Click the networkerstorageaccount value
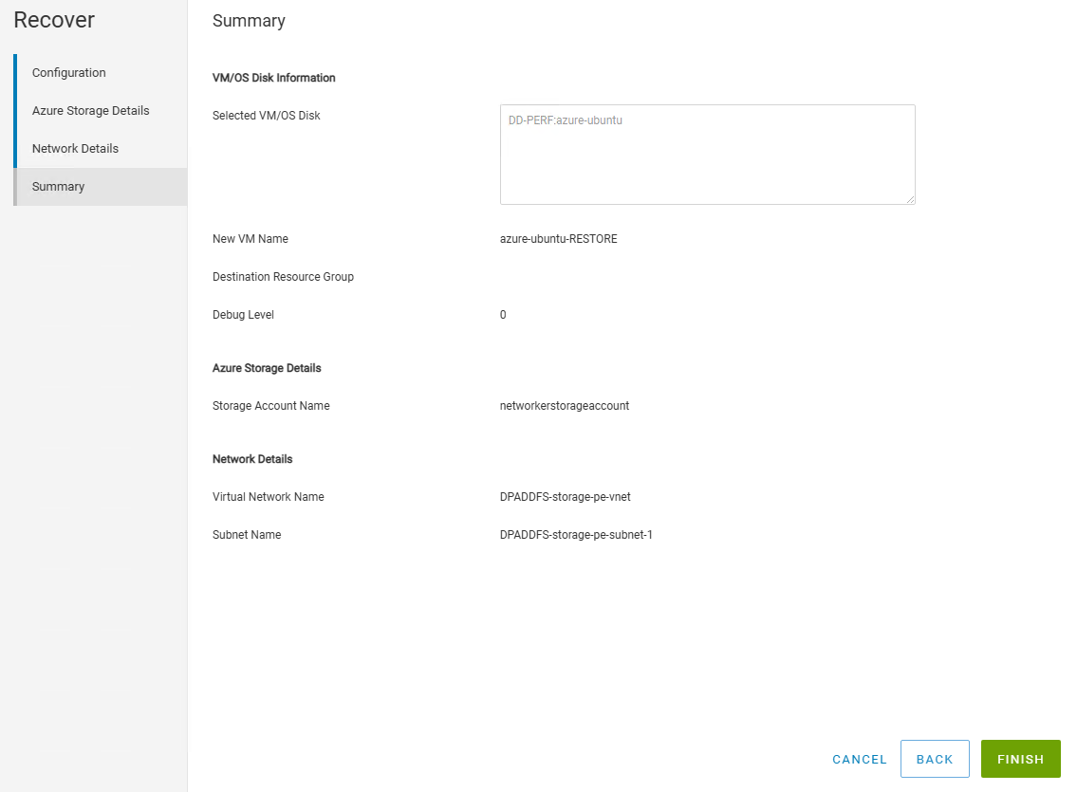The height and width of the screenshot is (792, 1077). pos(564,406)
